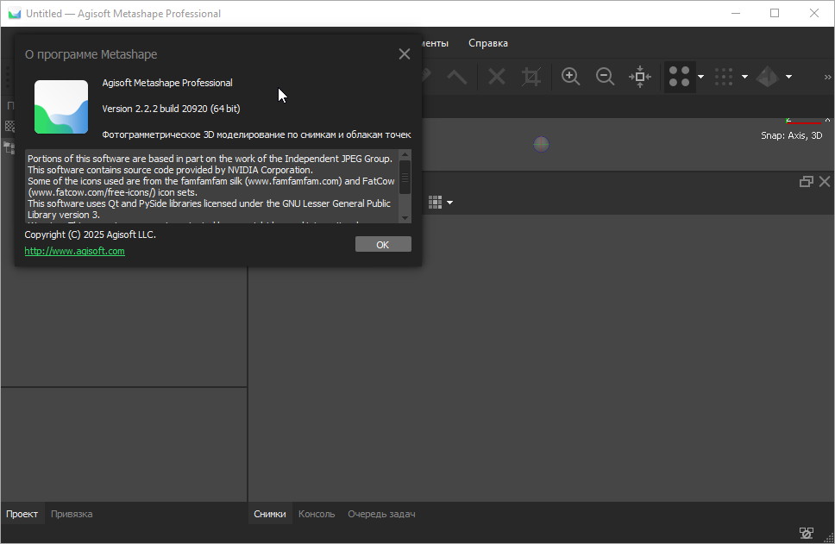Open the 3D model display dropdown arrow
835x544 pixels.
click(x=788, y=77)
